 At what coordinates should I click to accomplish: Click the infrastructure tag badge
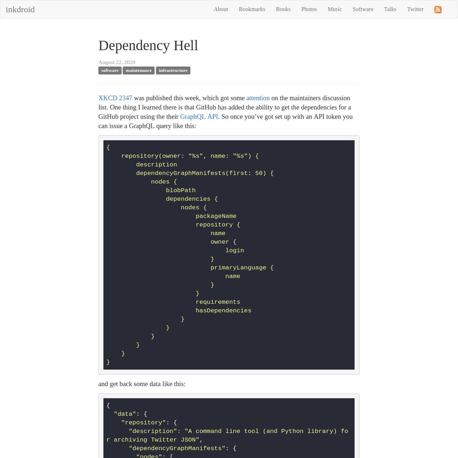pyautogui.click(x=173, y=71)
